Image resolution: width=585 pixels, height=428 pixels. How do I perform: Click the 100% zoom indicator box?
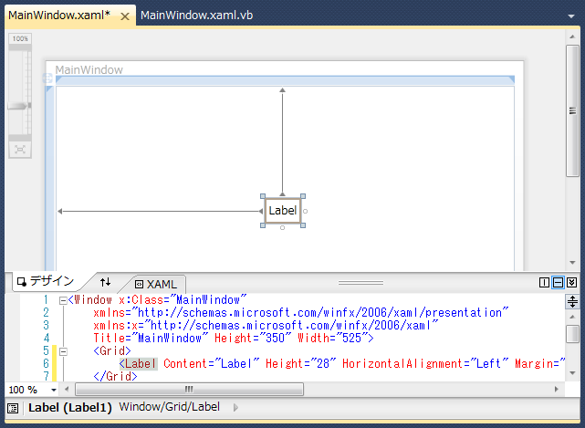(x=20, y=39)
